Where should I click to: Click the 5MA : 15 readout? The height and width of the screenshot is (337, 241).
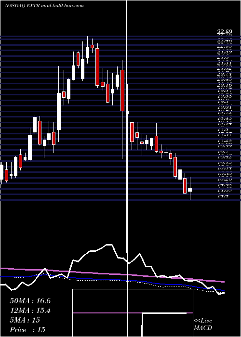click(x=25, y=320)
